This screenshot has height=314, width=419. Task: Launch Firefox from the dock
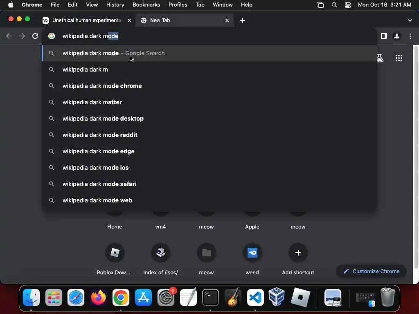pyautogui.click(x=98, y=297)
